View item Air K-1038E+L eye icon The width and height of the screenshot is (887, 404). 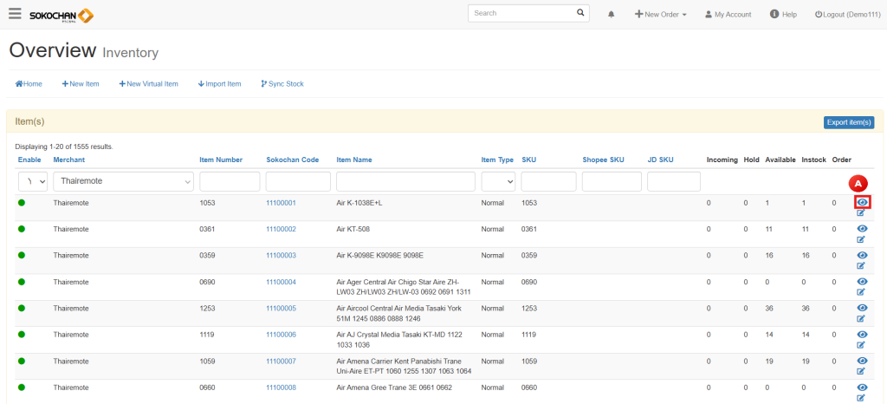[862, 202]
